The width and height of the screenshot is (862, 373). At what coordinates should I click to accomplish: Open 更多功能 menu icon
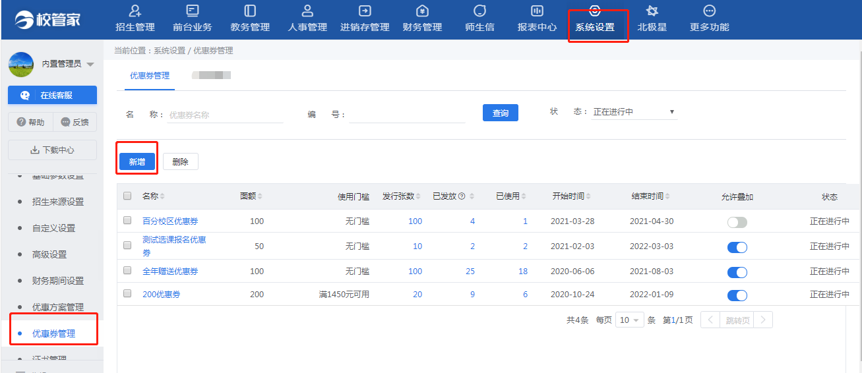click(710, 11)
